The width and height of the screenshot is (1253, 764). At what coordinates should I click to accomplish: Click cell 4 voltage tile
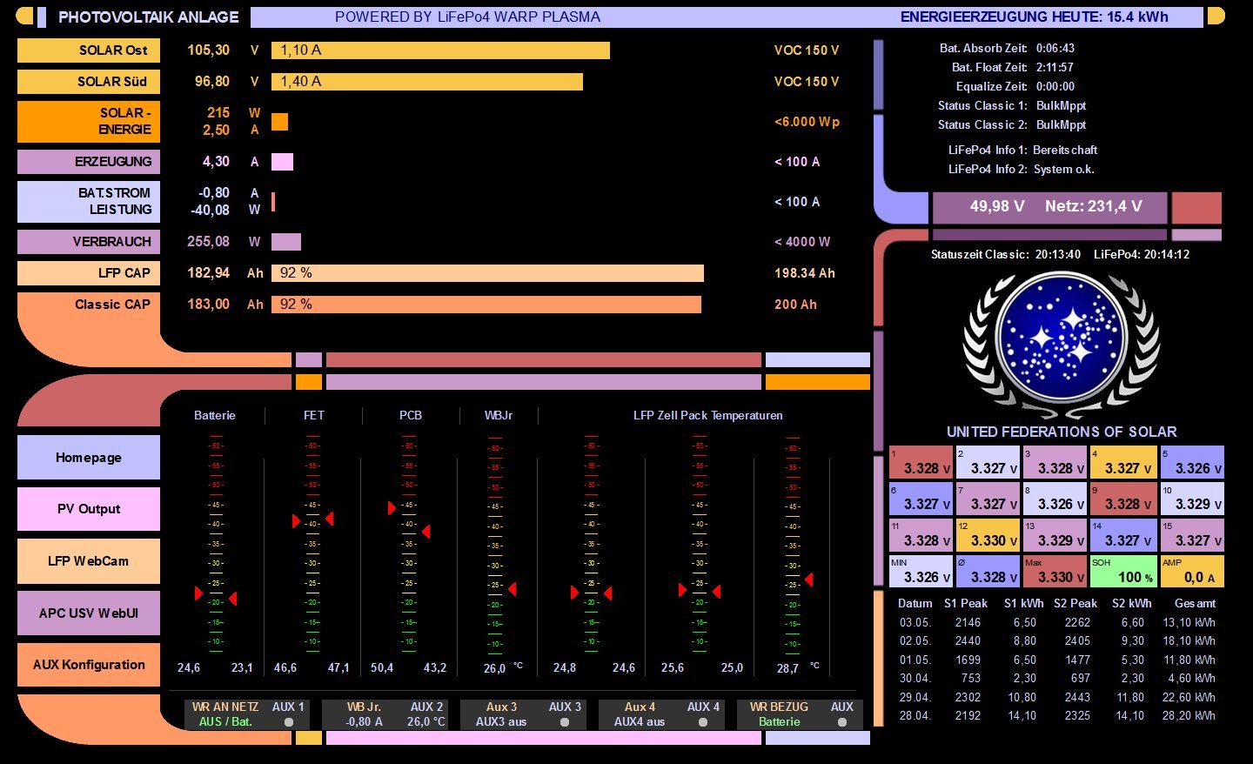click(1123, 463)
